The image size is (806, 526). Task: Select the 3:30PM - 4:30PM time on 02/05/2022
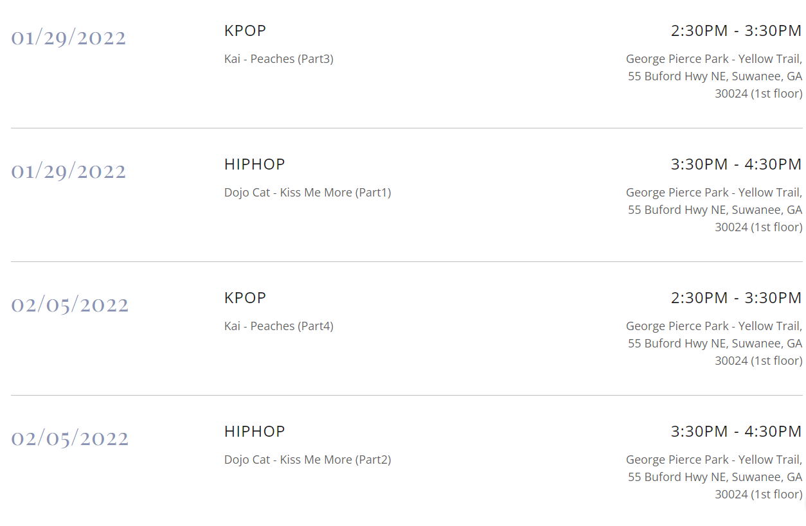point(736,432)
